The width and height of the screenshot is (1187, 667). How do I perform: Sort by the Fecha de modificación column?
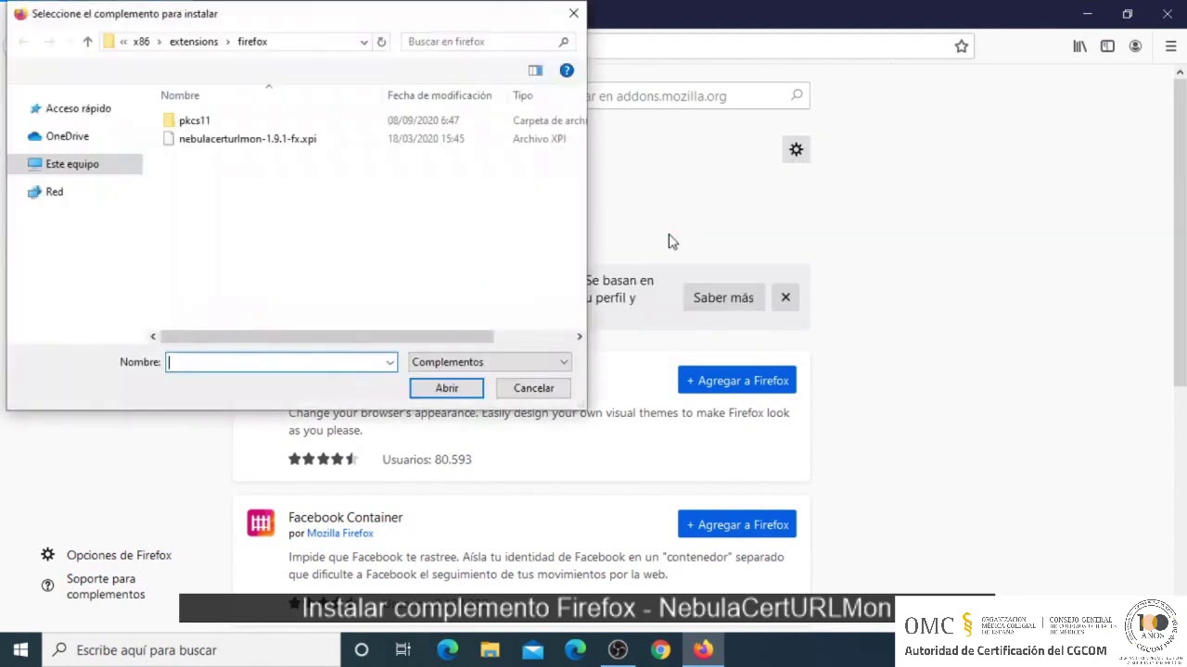(x=440, y=95)
